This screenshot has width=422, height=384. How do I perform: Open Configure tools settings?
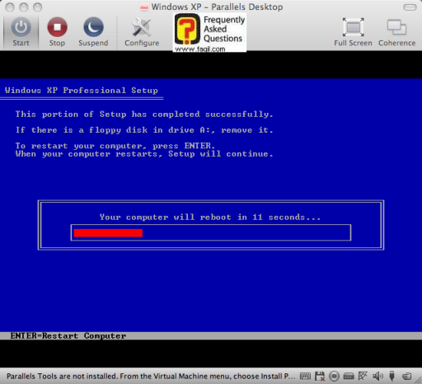coord(142,32)
